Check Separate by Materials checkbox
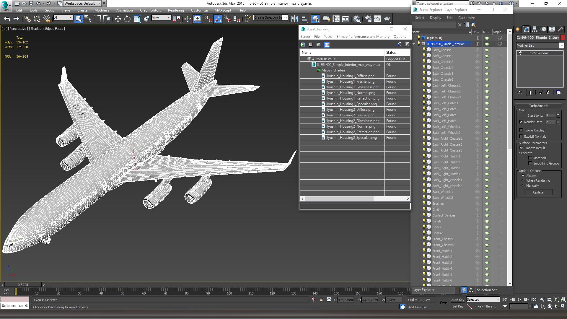Screen dimensions: 567x319 [x=530, y=158]
